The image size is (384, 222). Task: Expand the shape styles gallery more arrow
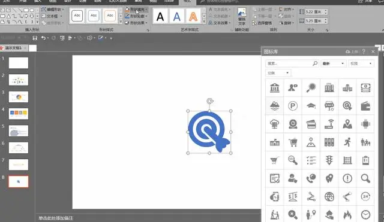(121, 22)
